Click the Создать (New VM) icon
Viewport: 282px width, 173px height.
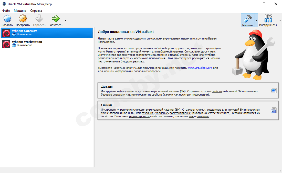point(7,18)
